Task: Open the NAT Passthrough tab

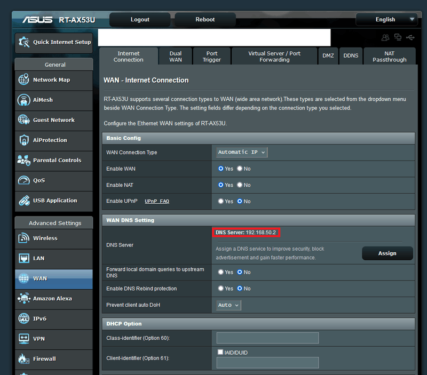Action: pos(390,57)
